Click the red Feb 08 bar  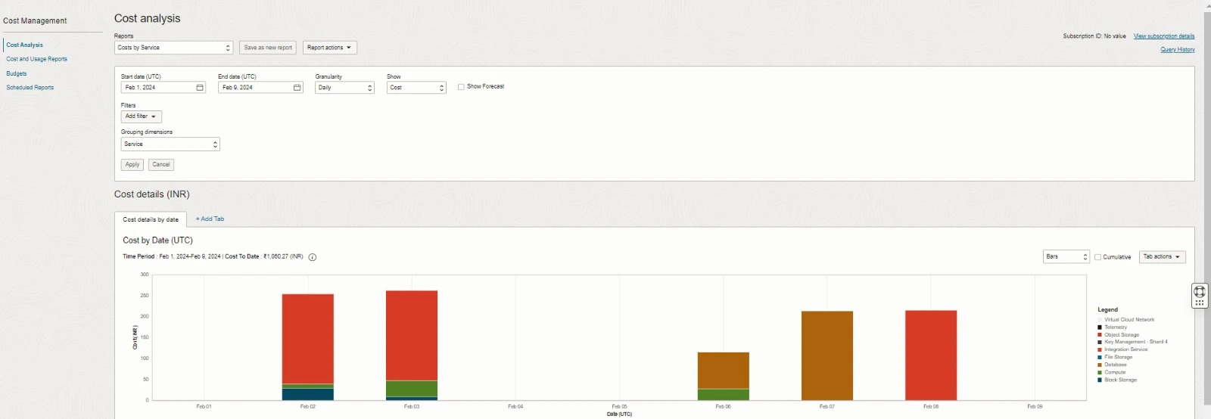pos(931,355)
